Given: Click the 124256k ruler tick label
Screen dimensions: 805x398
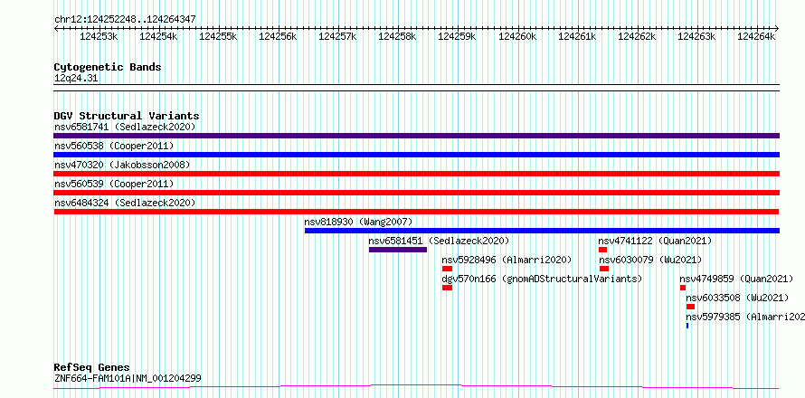Looking at the screenshot, I should [x=279, y=36].
